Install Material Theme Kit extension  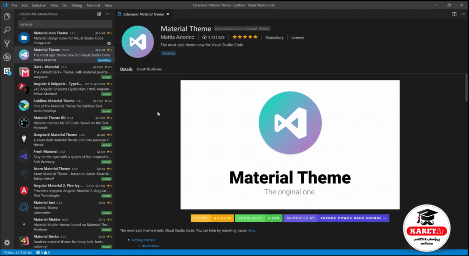click(x=106, y=128)
